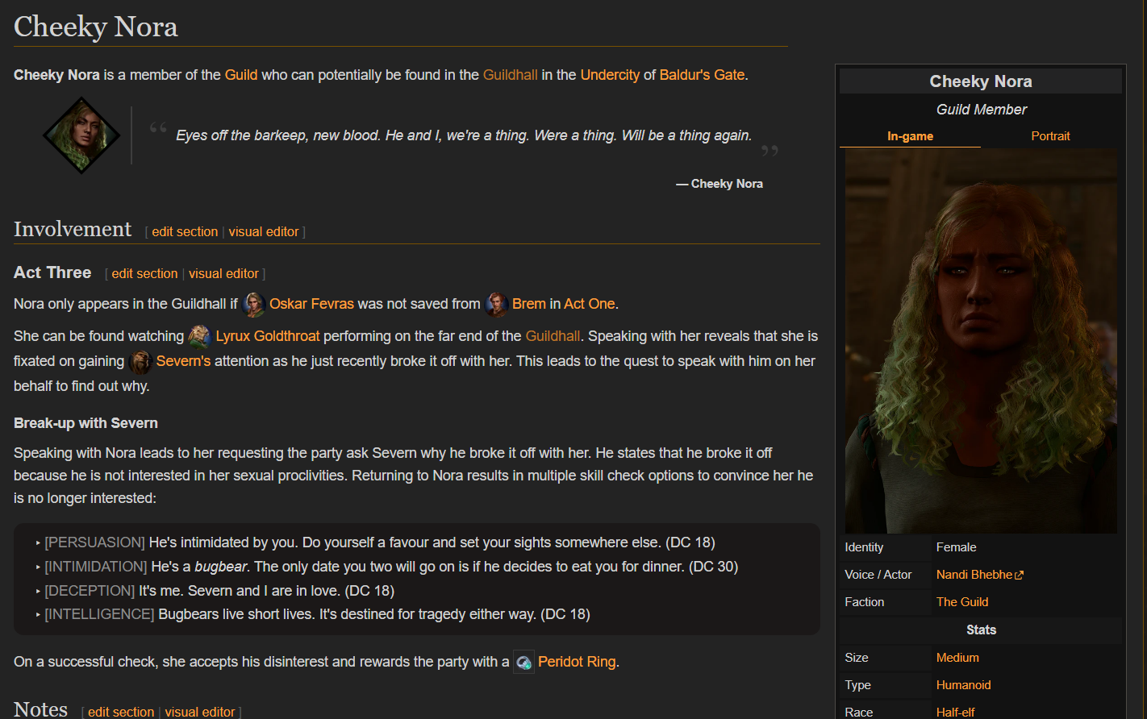The width and height of the screenshot is (1147, 719).
Task: Open the in-game image of Cheeky Nora
Action: pyautogui.click(x=981, y=341)
